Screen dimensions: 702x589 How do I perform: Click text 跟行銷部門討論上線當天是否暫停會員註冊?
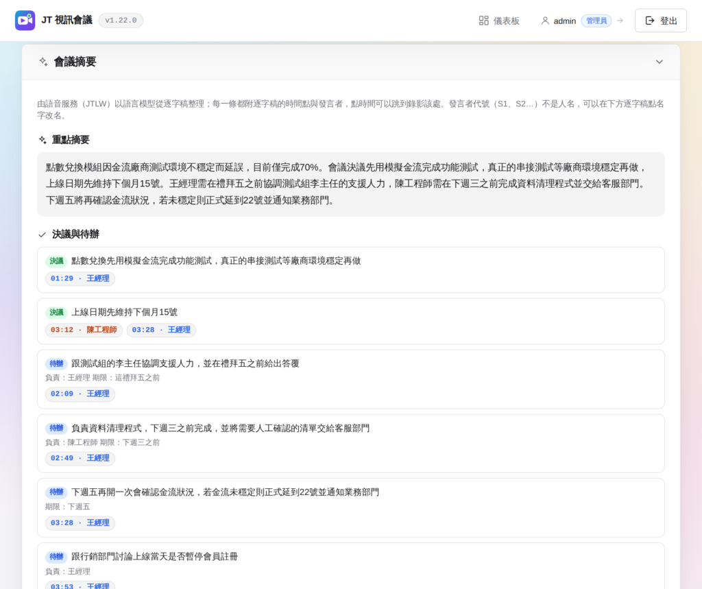point(154,557)
